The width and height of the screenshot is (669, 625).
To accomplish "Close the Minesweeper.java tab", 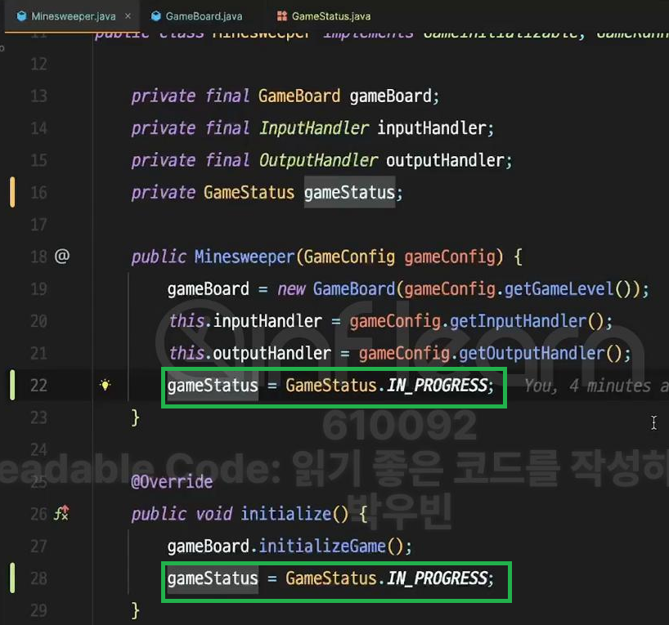I will pyautogui.click(x=128, y=16).
